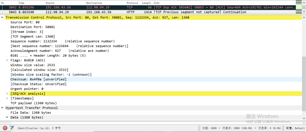Select the [TCP Segment Len: 1360] field
306x132 pixels.
32,37
